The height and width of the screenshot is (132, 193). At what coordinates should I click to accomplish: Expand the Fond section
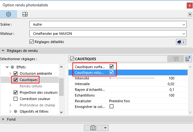point(3,119)
